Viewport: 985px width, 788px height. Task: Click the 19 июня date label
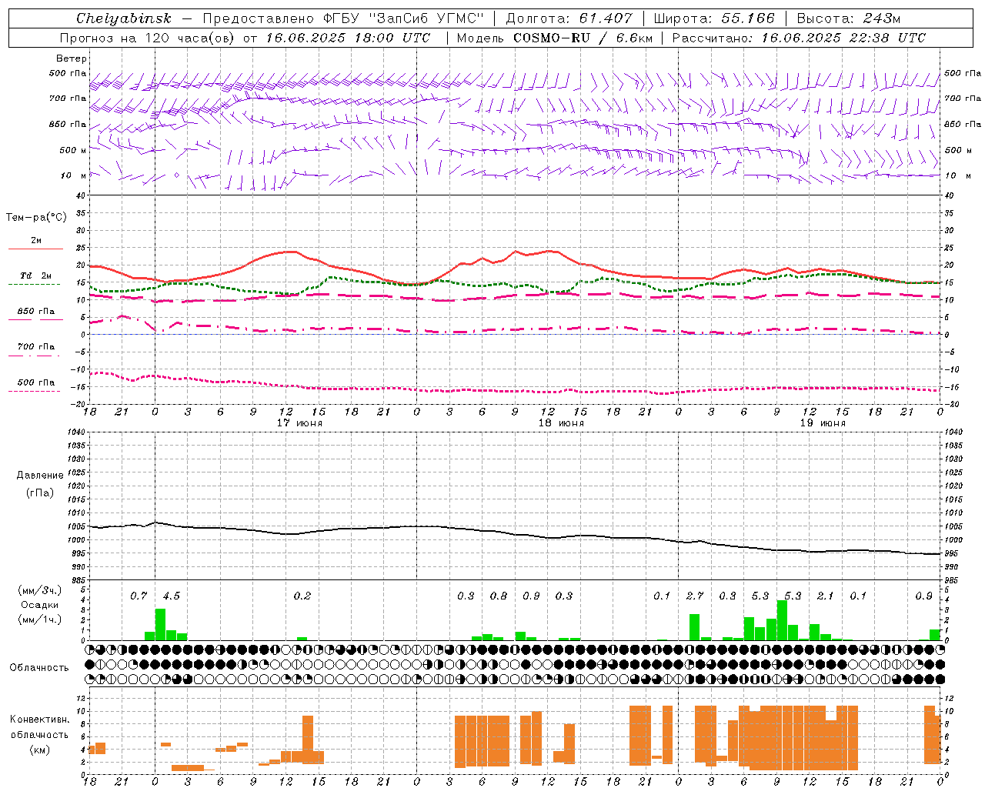[823, 423]
